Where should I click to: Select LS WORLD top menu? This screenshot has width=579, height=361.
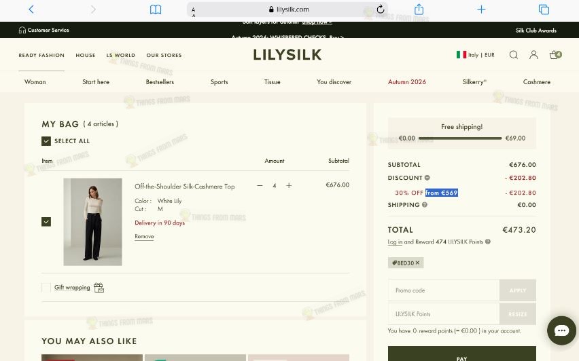(x=121, y=56)
